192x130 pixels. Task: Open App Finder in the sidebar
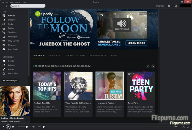click(13, 49)
